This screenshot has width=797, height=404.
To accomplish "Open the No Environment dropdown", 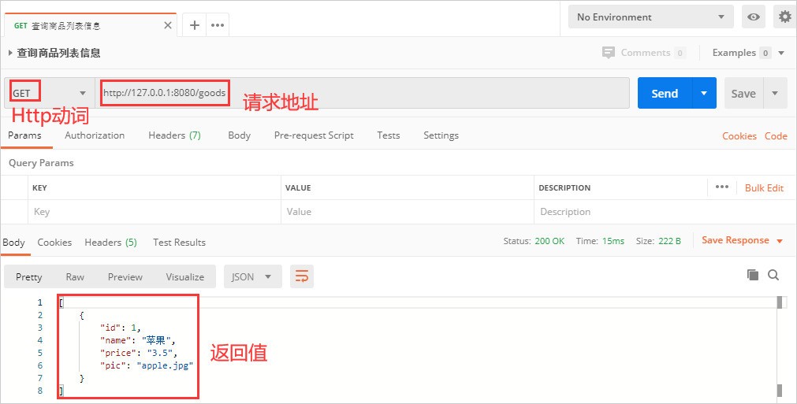I will pyautogui.click(x=650, y=17).
